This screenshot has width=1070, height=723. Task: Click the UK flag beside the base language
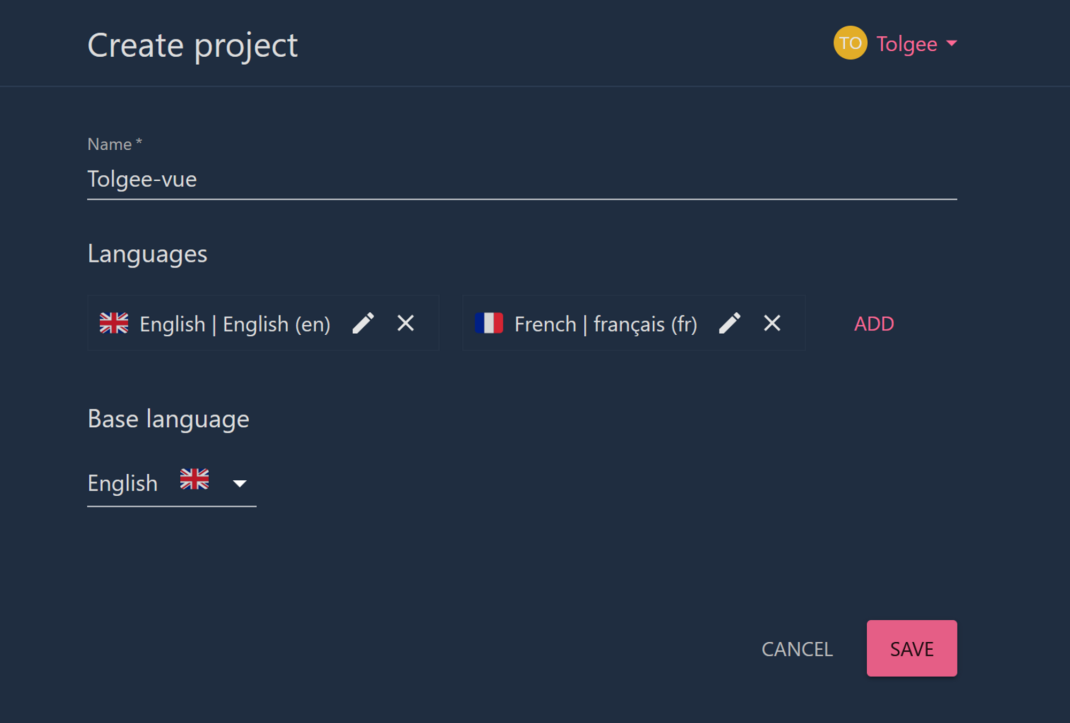[x=195, y=481]
